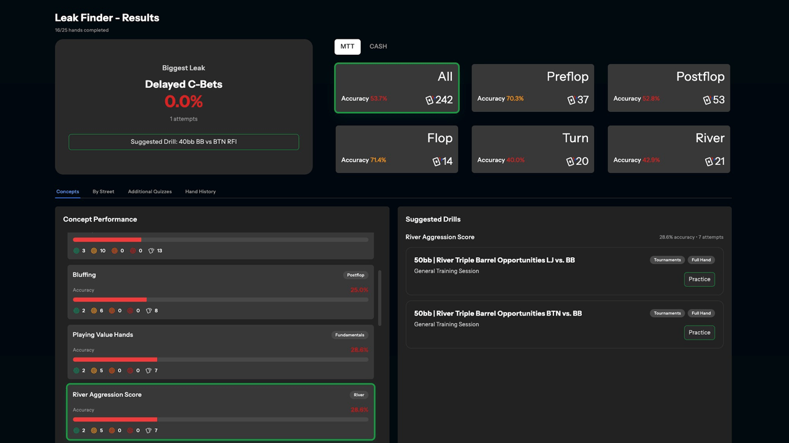
Task: Click Practice on the LJ vs. BB drill
Action: tap(699, 279)
